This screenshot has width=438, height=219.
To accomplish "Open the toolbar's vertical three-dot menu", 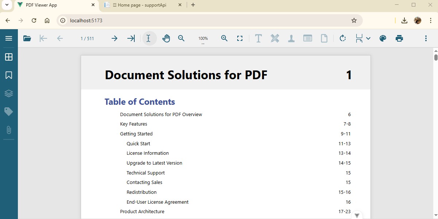I will coord(426,38).
